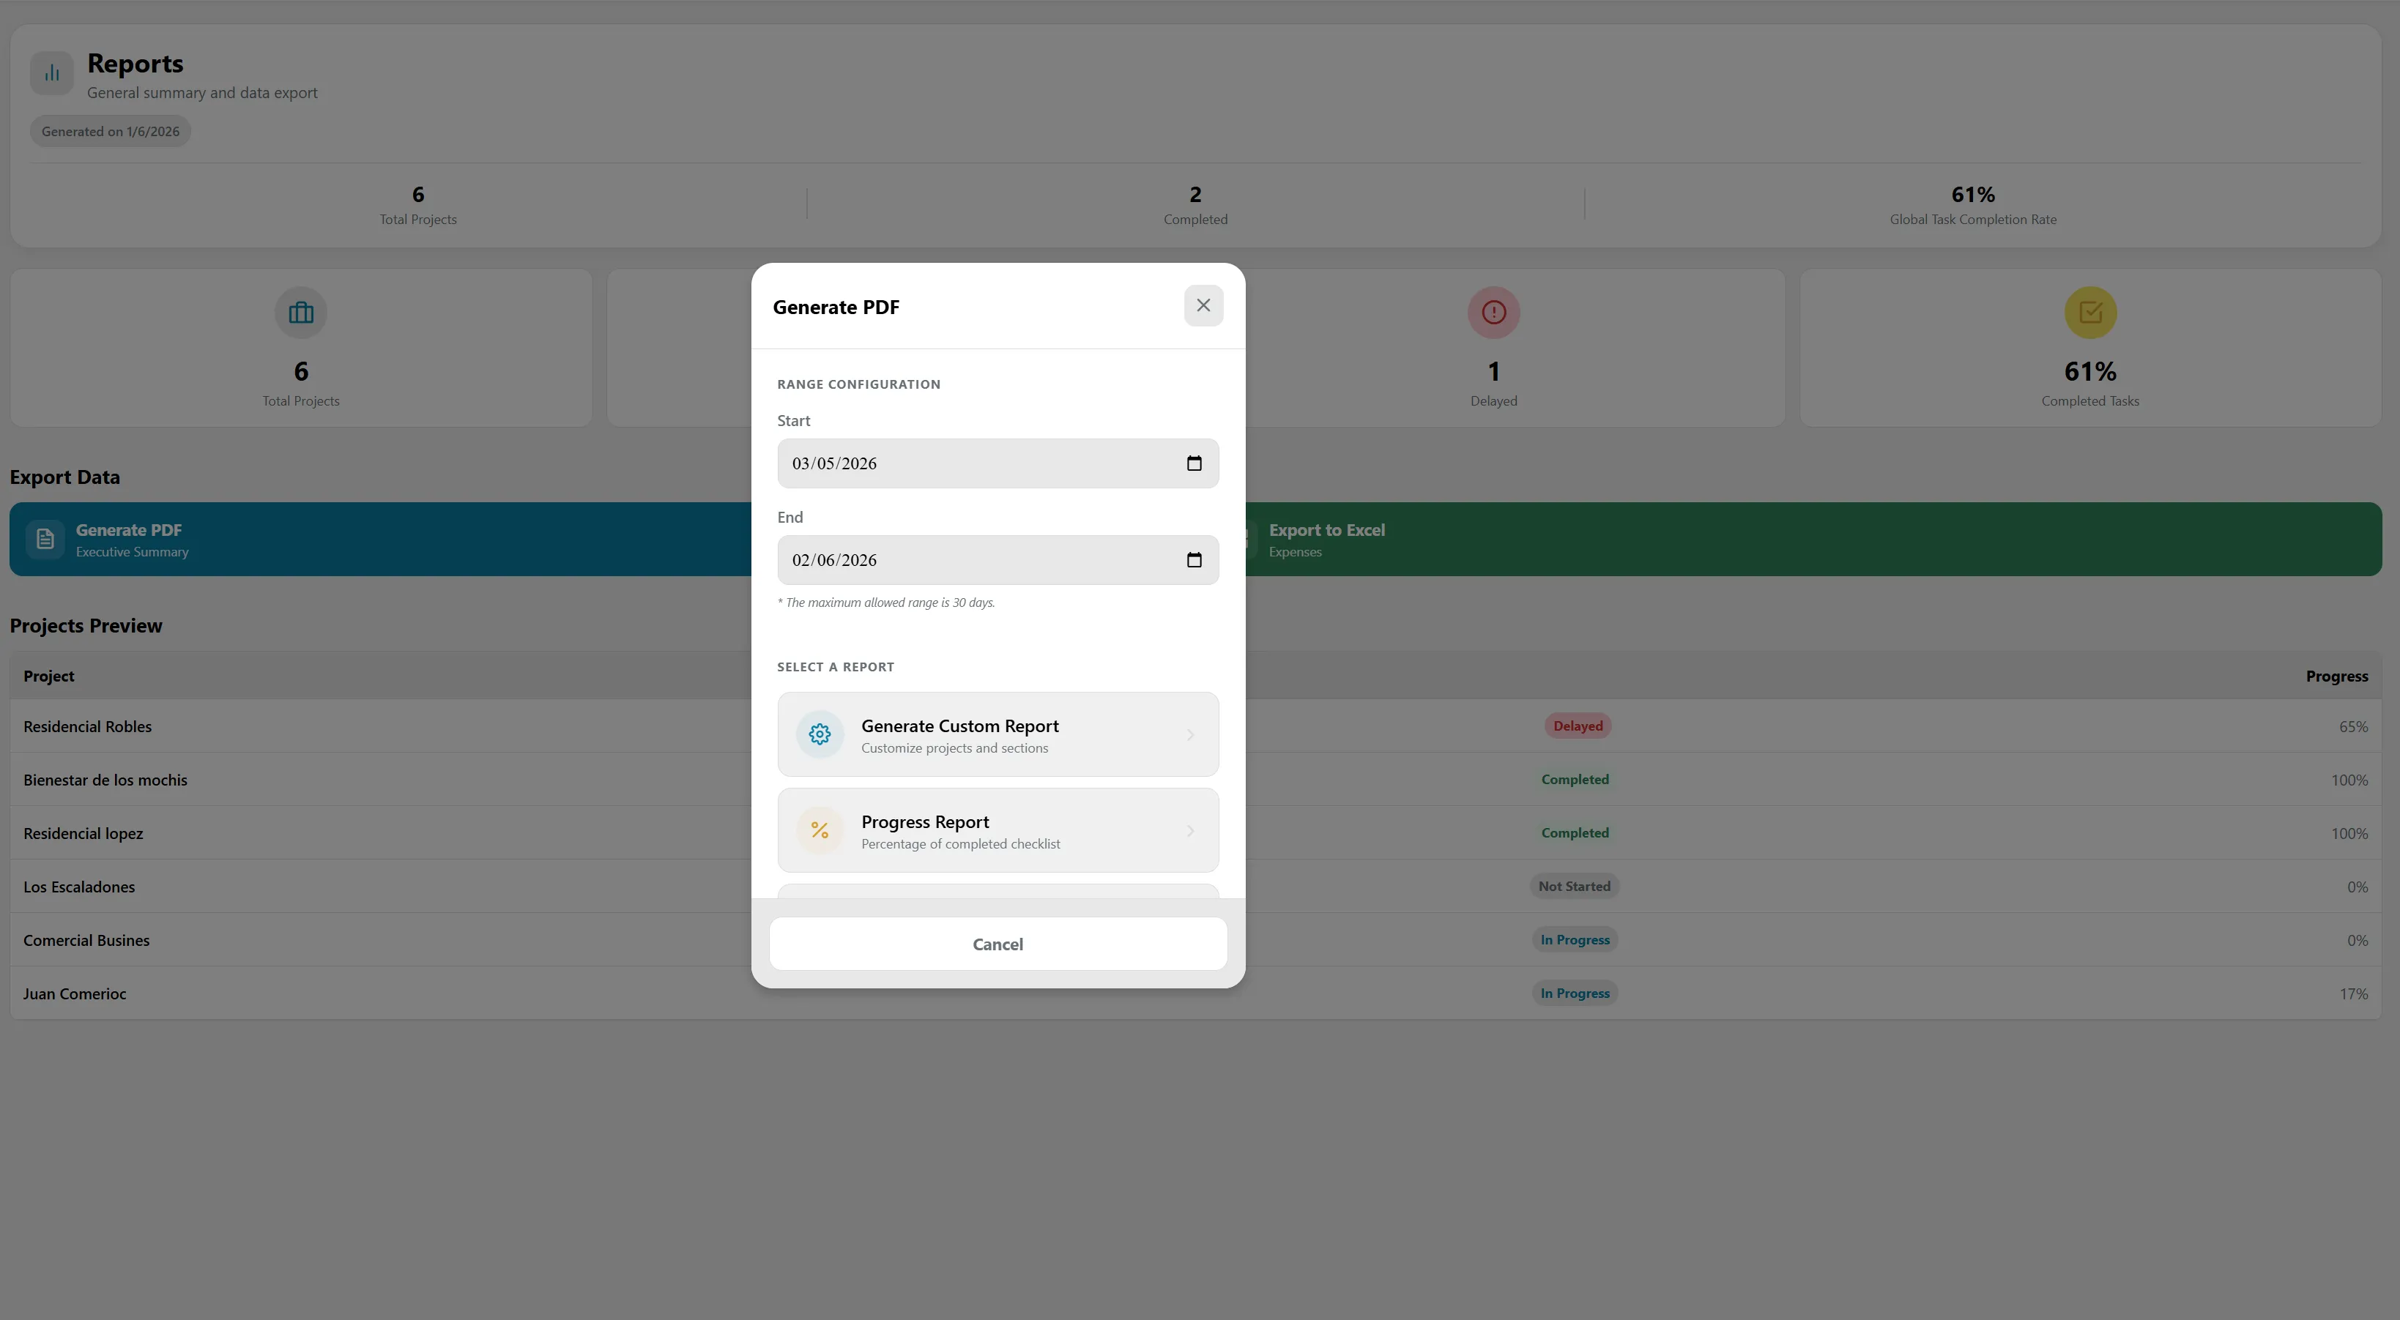Click the 6 Total Projects summary stat

point(417,205)
